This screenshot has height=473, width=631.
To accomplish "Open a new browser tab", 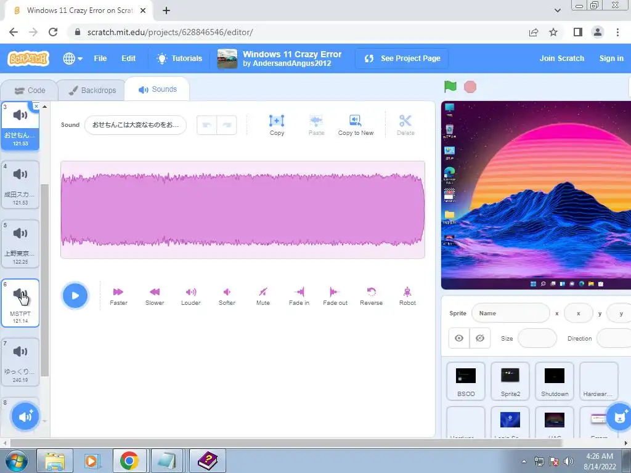I will (x=166, y=10).
